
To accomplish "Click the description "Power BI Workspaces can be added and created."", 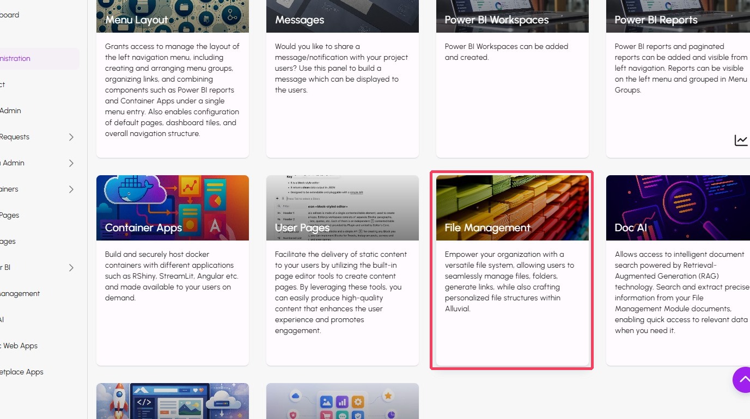I will coord(507,52).
